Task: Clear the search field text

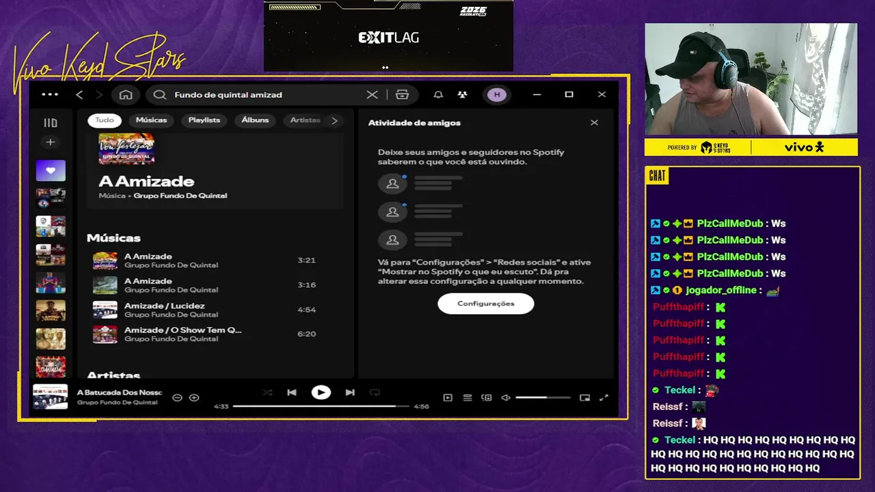Action: tap(372, 94)
